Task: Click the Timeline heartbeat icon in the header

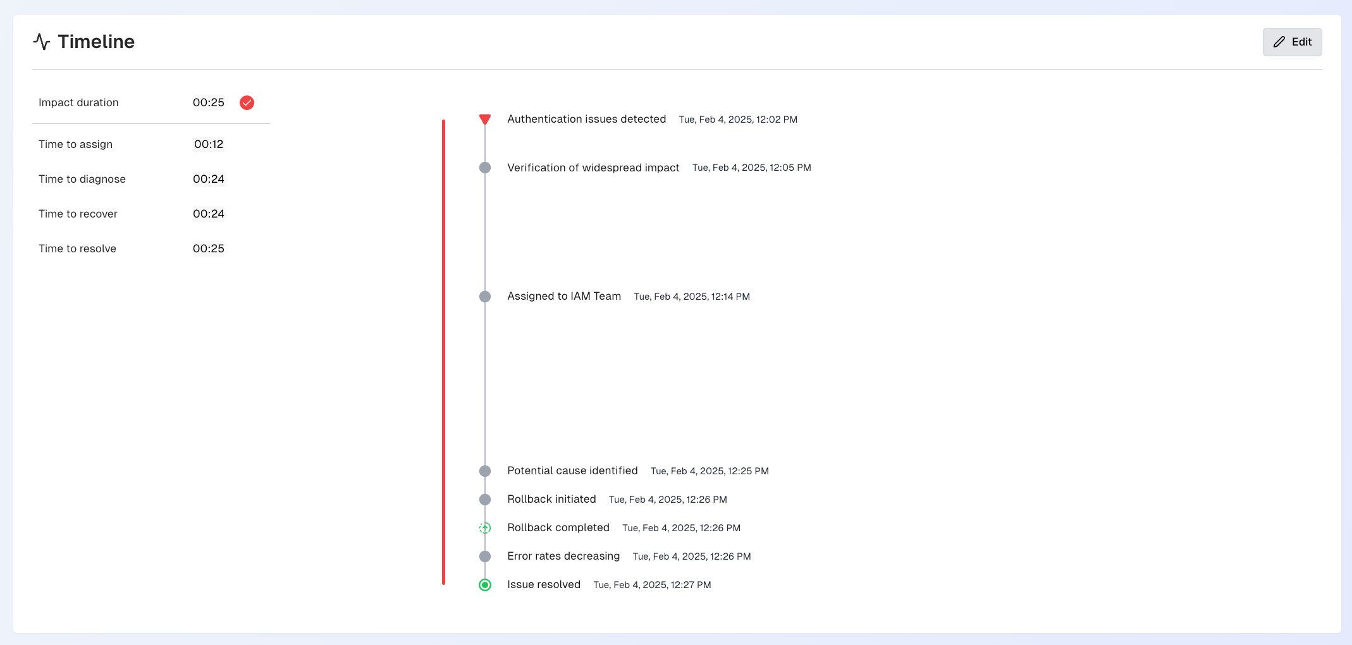Action: pos(42,42)
